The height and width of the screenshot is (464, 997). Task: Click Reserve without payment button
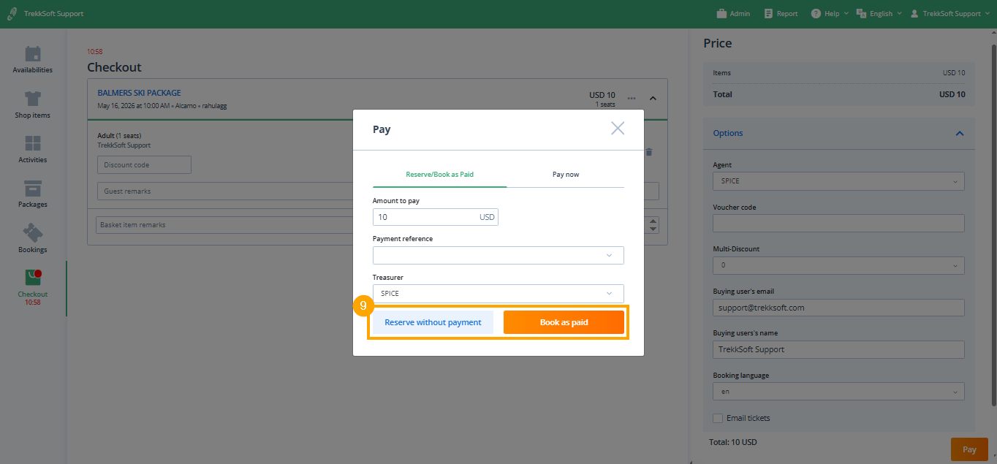click(433, 322)
